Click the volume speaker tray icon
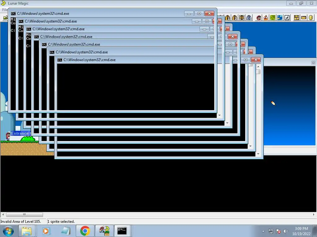 click(x=285, y=231)
